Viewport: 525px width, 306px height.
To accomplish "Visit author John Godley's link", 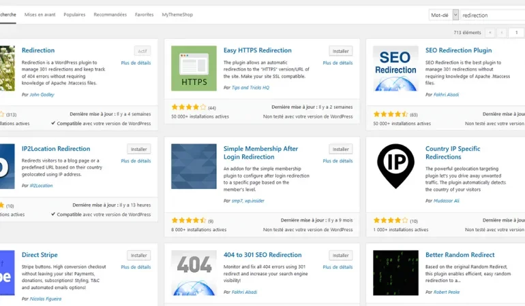I will point(42,95).
